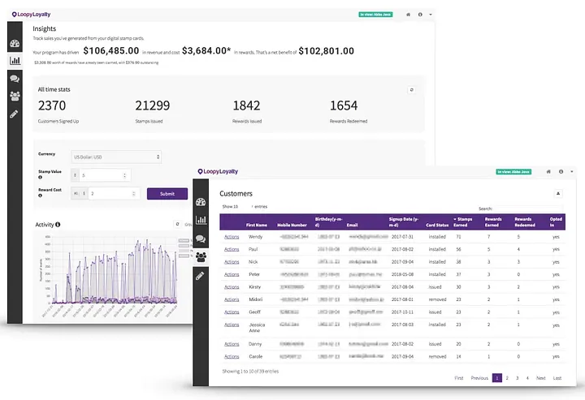The height and width of the screenshot is (400, 585).
Task: Click In view badge in Insights header
Action: coord(375,15)
